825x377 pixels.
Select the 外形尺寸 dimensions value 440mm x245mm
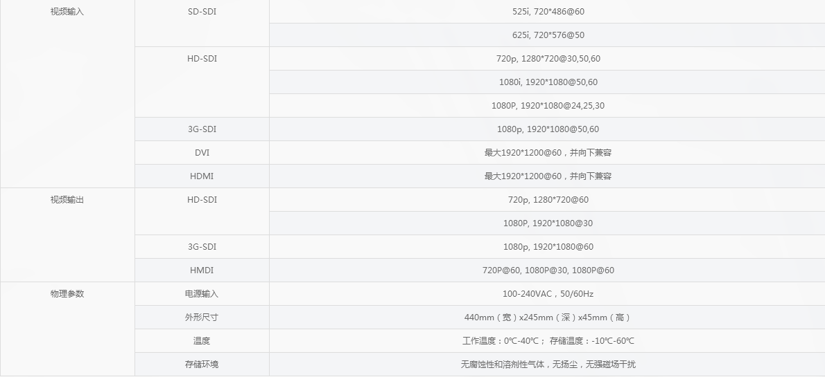coord(548,318)
